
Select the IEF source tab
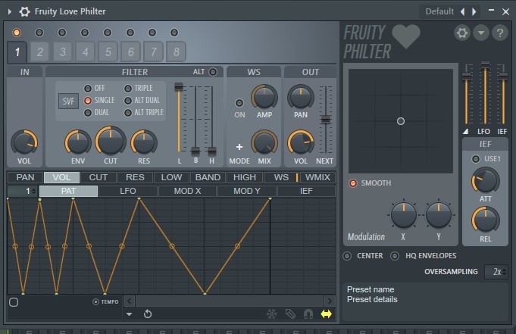[306, 191]
